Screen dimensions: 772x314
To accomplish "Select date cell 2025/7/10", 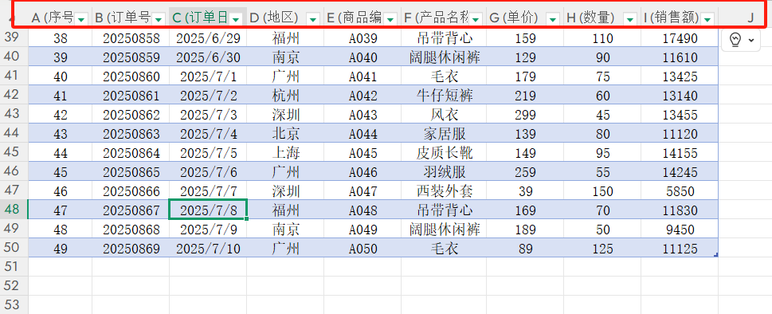I will pos(208,249).
